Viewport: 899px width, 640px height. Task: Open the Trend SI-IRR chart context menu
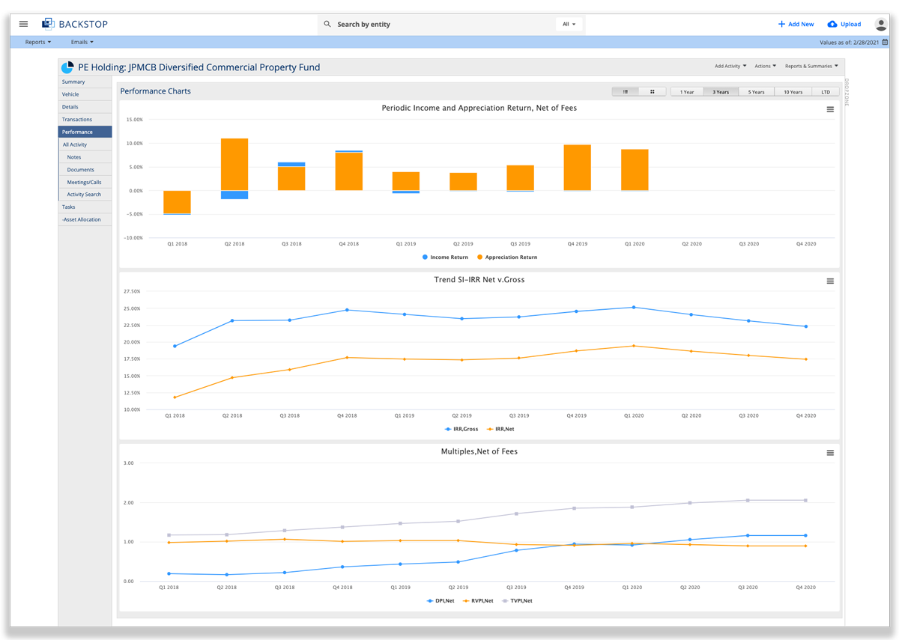[x=830, y=281]
